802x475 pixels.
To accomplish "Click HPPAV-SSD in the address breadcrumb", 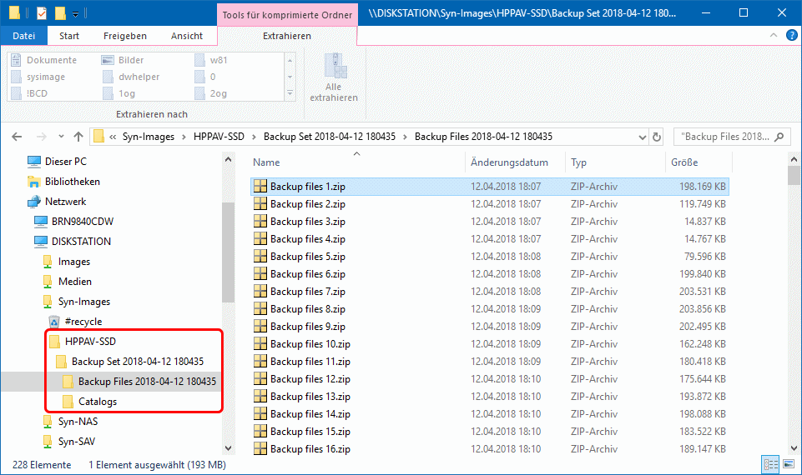I will pyautogui.click(x=219, y=137).
